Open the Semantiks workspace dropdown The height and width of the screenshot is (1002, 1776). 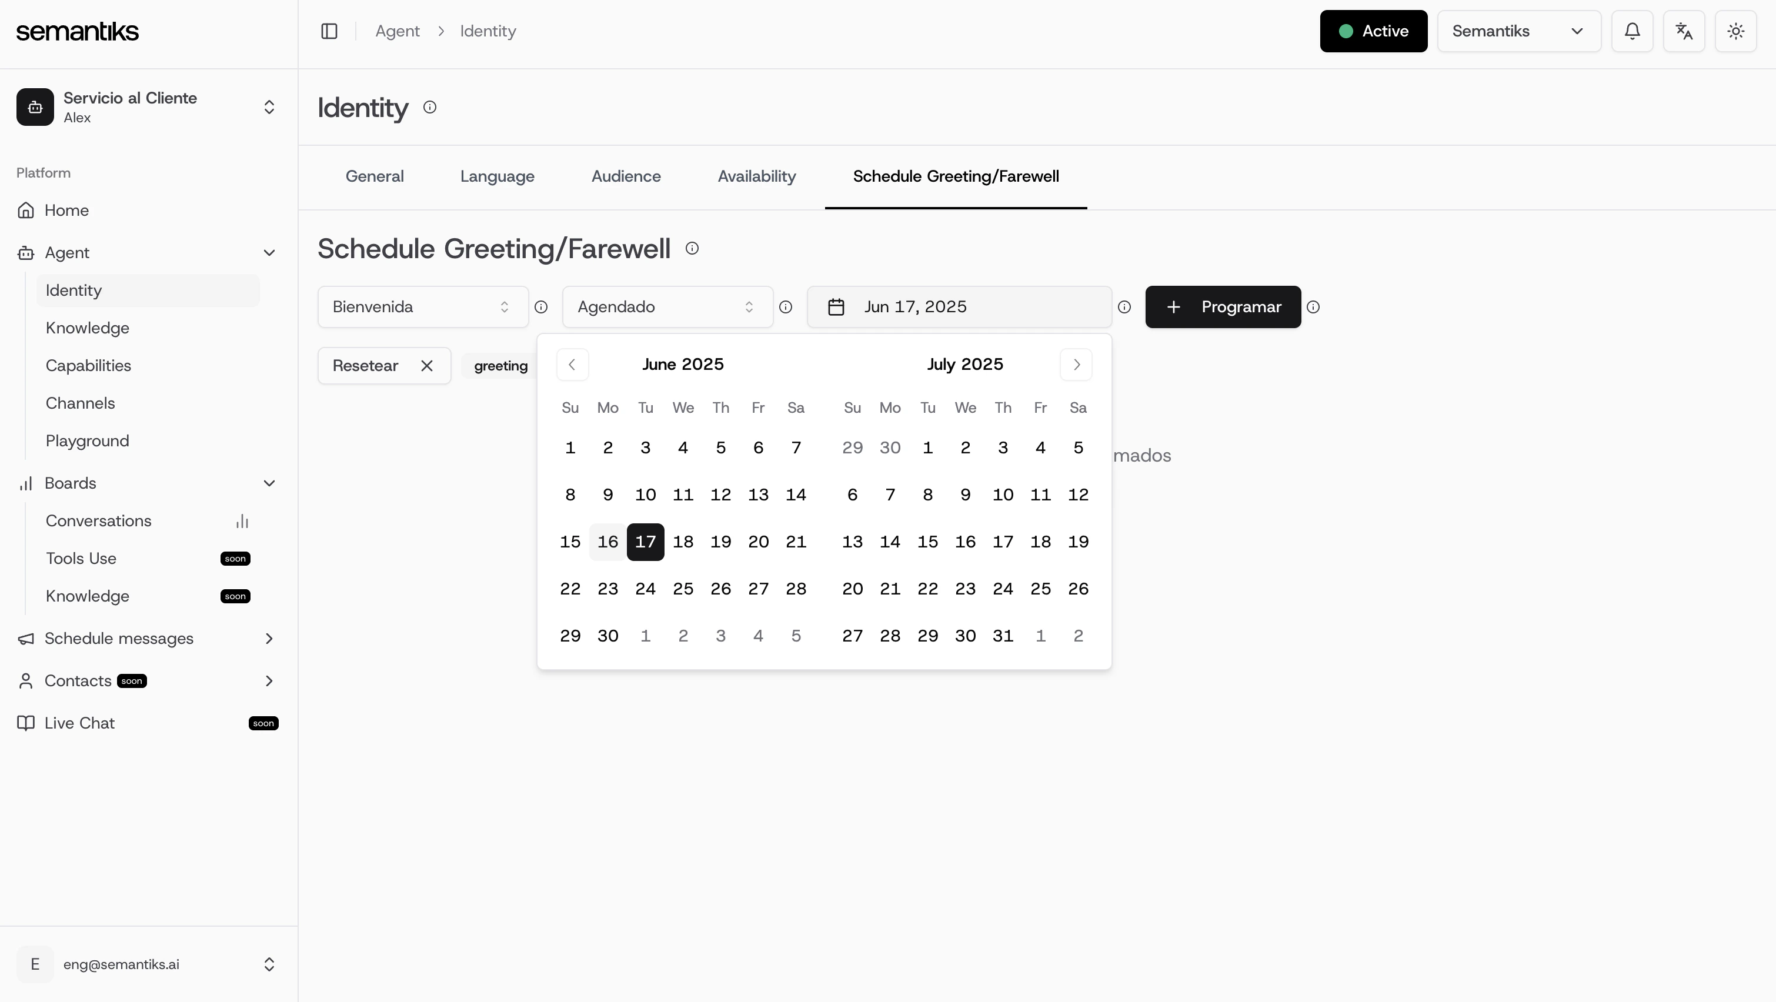1518,31
